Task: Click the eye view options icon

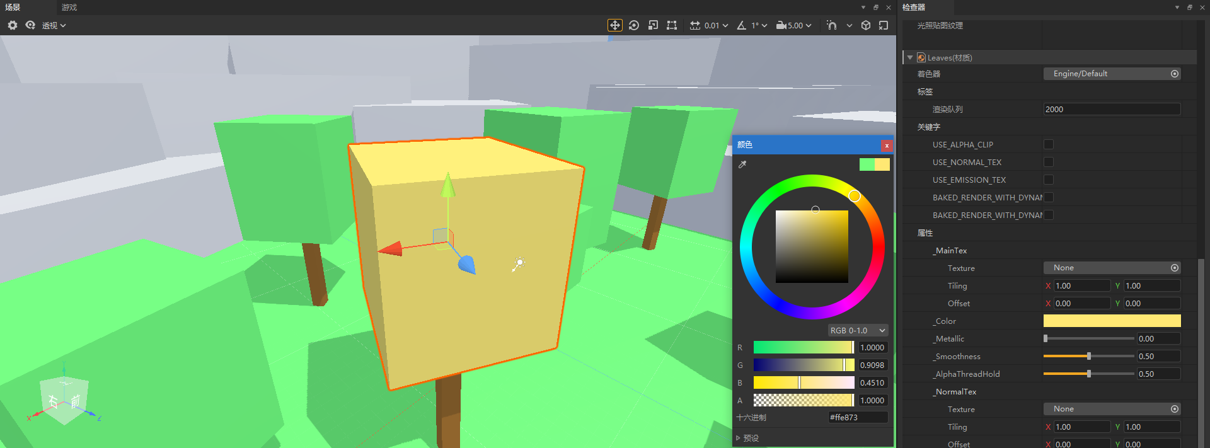Action: (30, 25)
